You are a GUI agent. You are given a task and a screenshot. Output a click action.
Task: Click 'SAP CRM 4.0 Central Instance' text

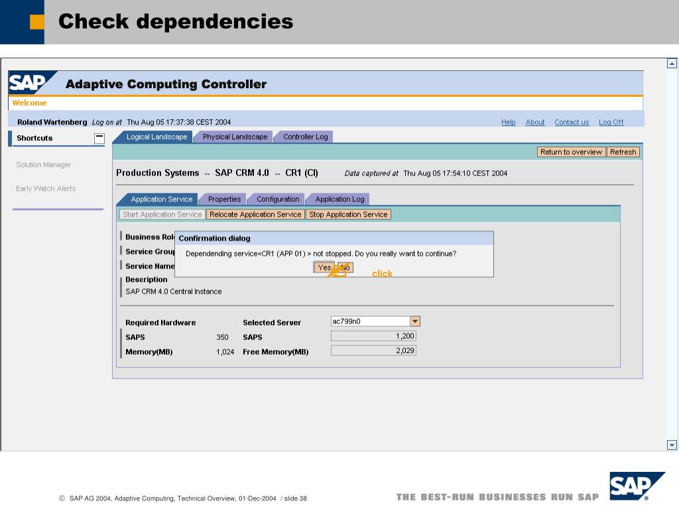pos(174,292)
